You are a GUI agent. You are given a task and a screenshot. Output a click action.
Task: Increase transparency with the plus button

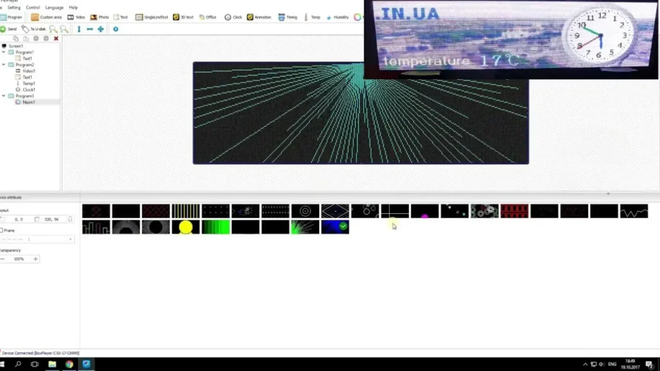coord(35,259)
